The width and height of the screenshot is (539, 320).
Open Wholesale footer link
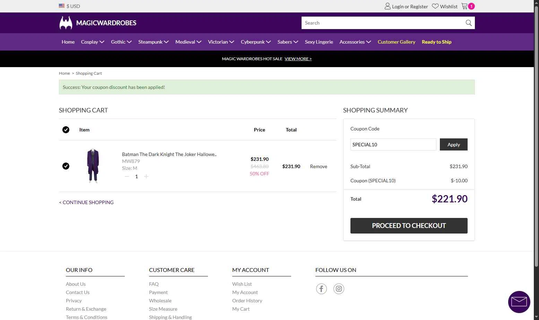pyautogui.click(x=160, y=301)
